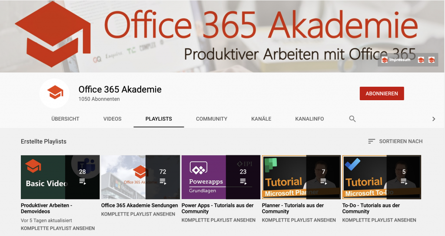Click the last red cap icon in banner
This screenshot has width=445, height=236.
point(431,60)
